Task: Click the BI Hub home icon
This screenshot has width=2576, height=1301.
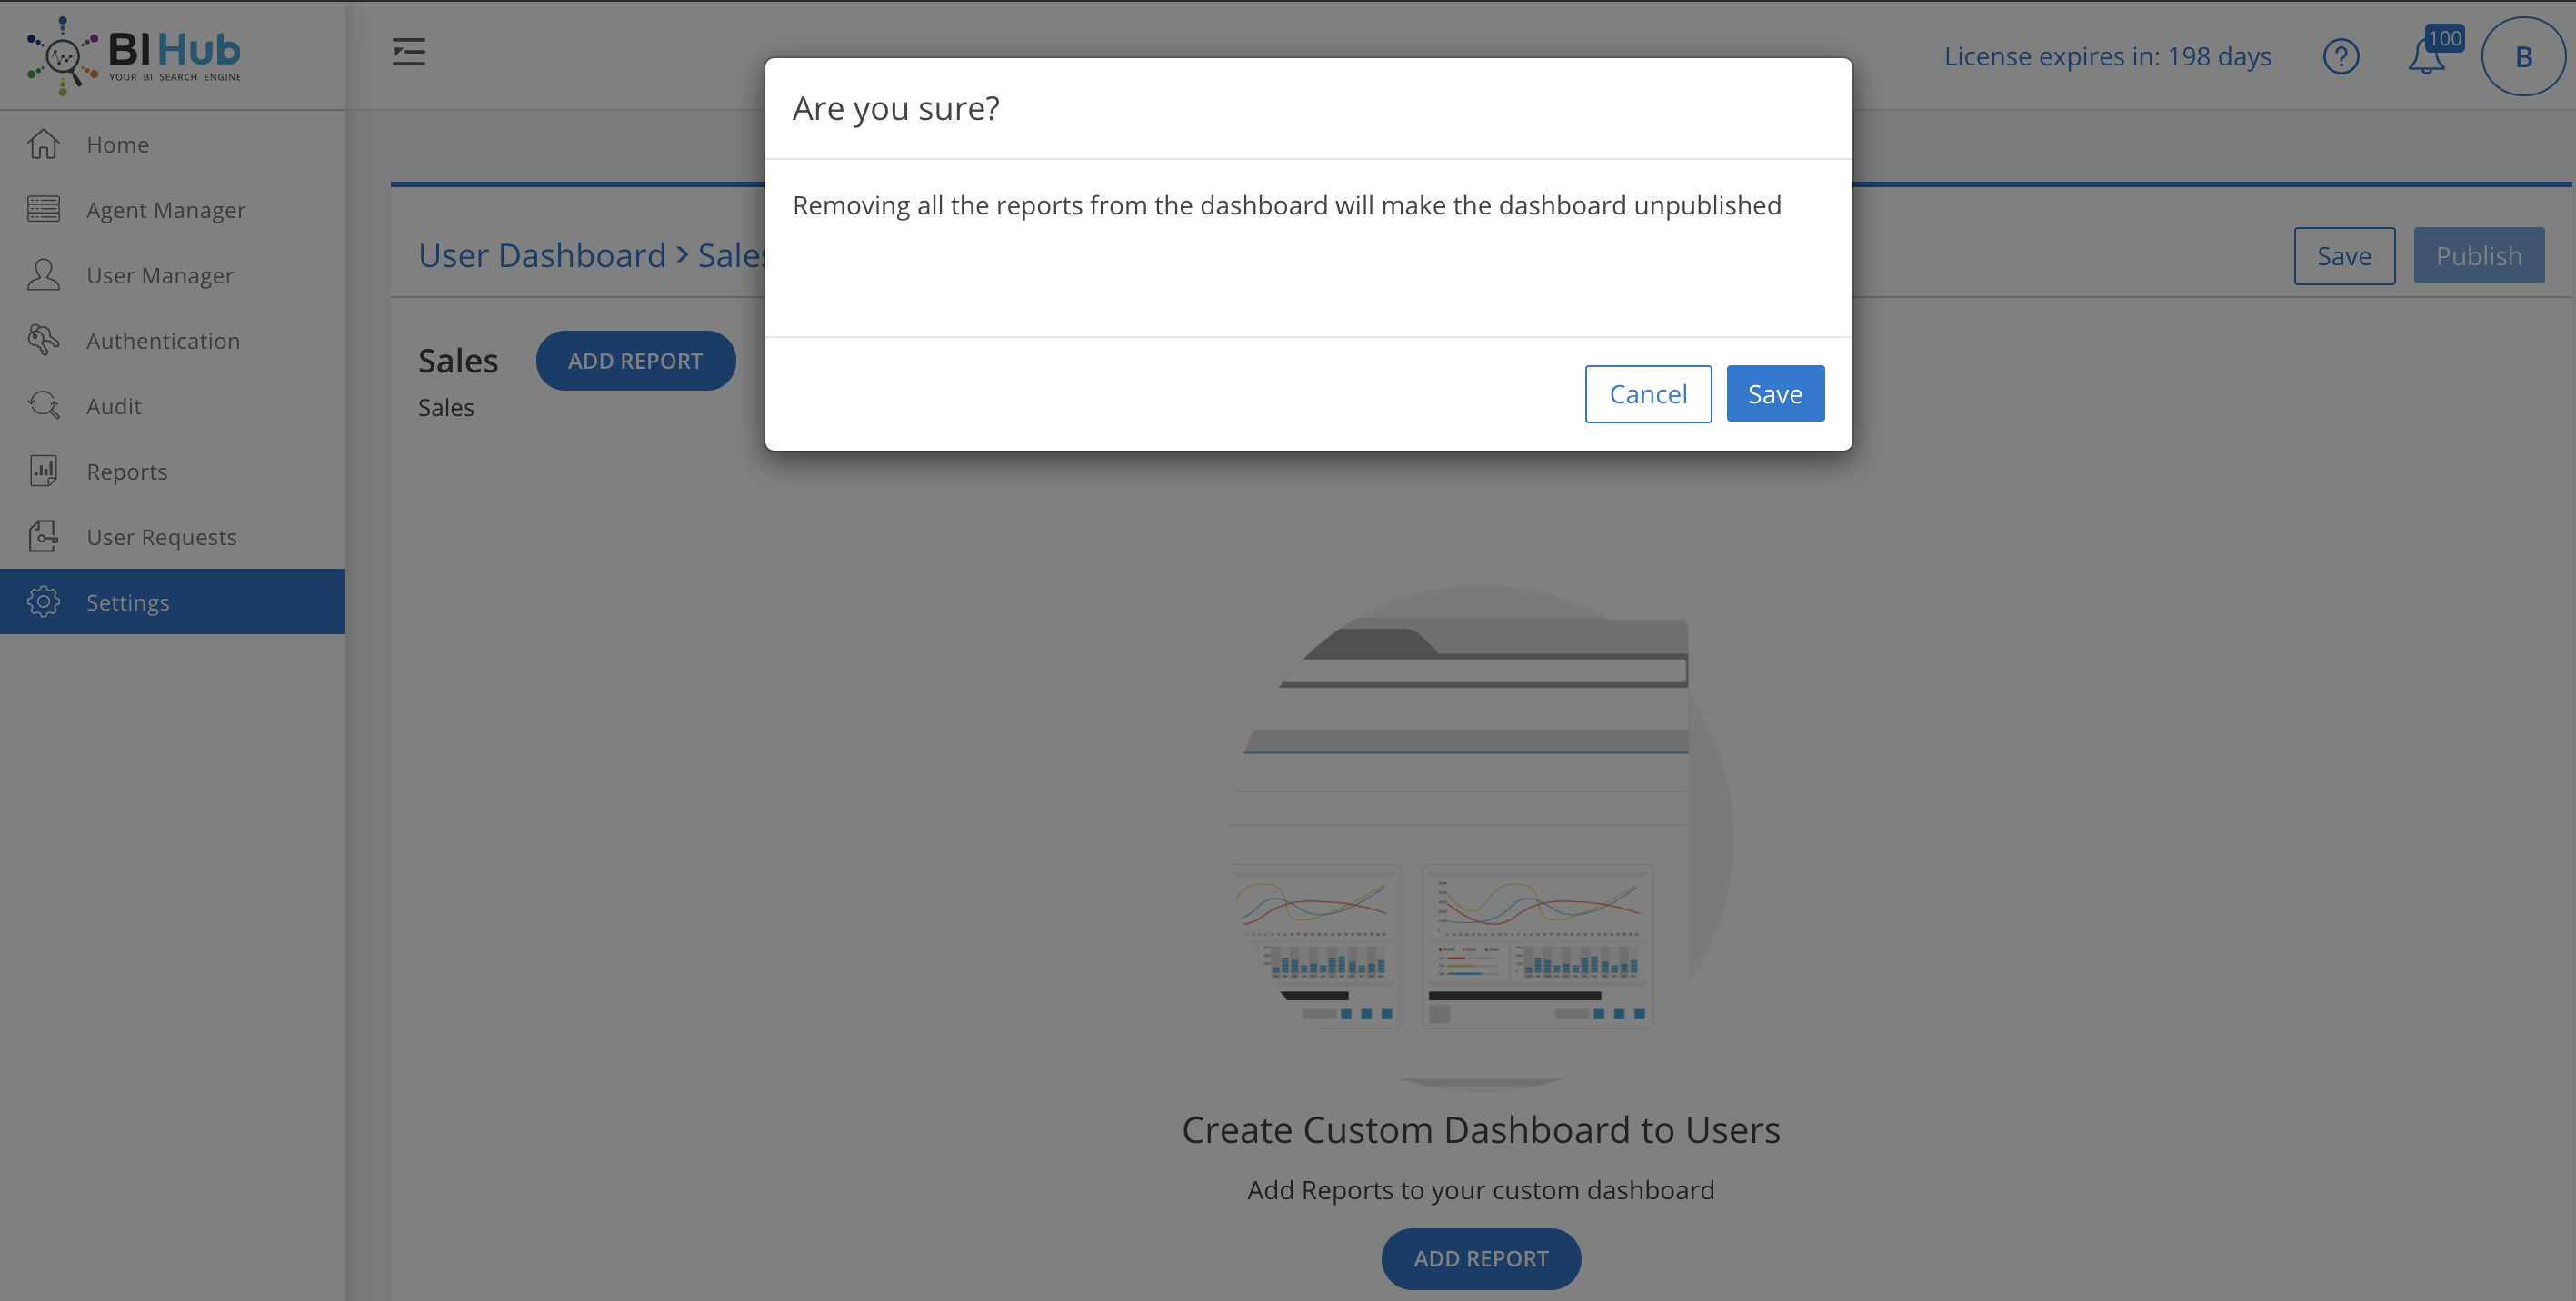Action: [x=131, y=55]
